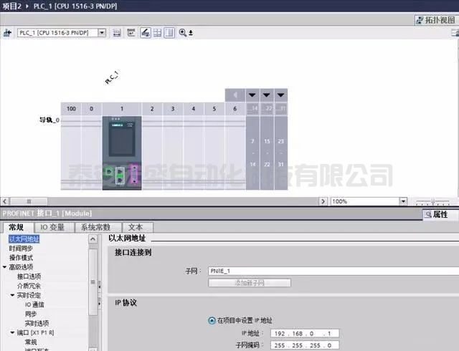The height and width of the screenshot is (351, 459).
Task: Click the 导轨_0 rail label
Action: (x=49, y=120)
